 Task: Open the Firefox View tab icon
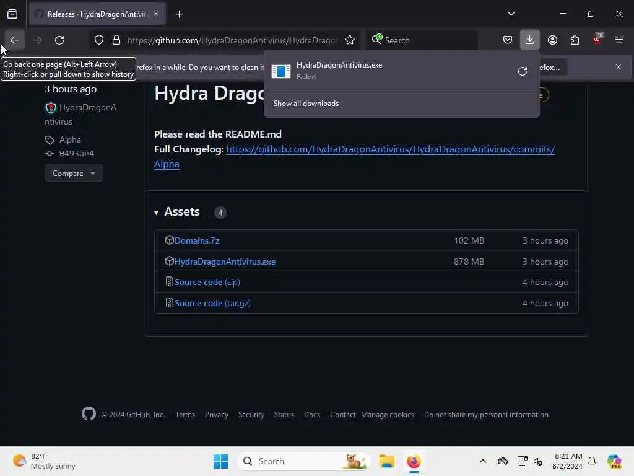pyautogui.click(x=12, y=14)
